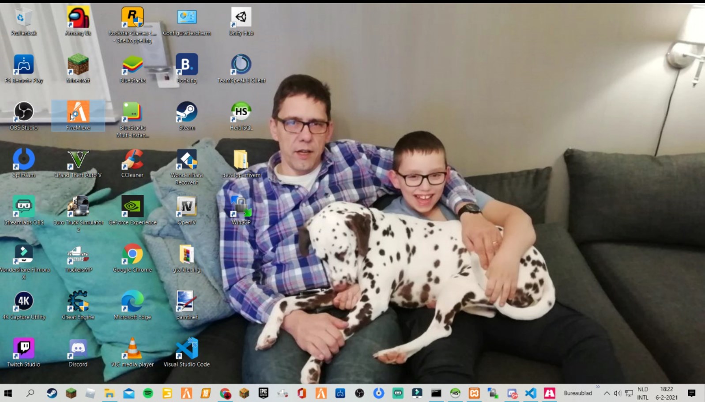Open the TeamSpeak 3 Client shortcut

click(x=241, y=65)
